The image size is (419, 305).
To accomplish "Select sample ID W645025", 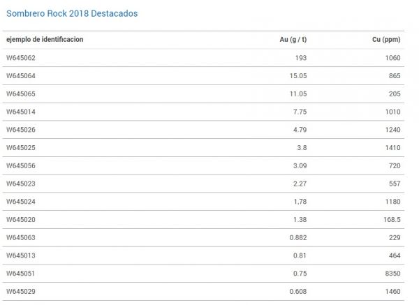I will tap(21, 148).
